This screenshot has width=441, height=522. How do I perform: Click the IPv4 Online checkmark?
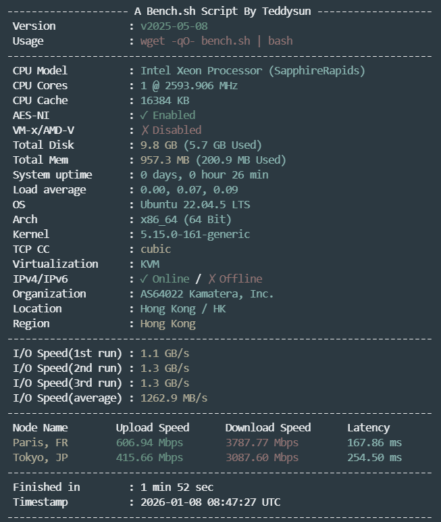pyautogui.click(x=144, y=279)
